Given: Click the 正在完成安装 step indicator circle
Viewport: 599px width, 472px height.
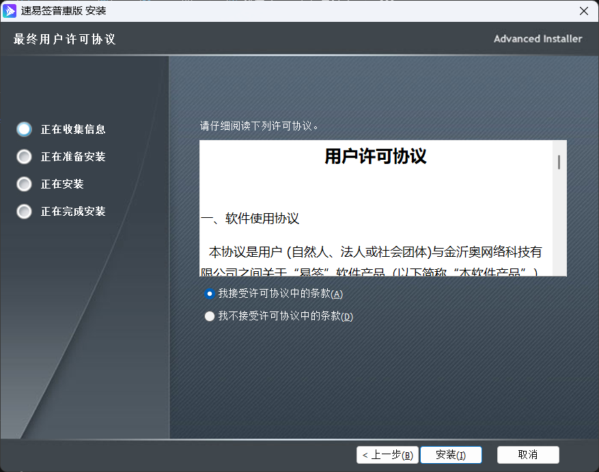Looking at the screenshot, I should click(24, 211).
